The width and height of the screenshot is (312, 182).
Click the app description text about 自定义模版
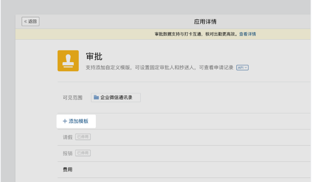tap(159, 68)
